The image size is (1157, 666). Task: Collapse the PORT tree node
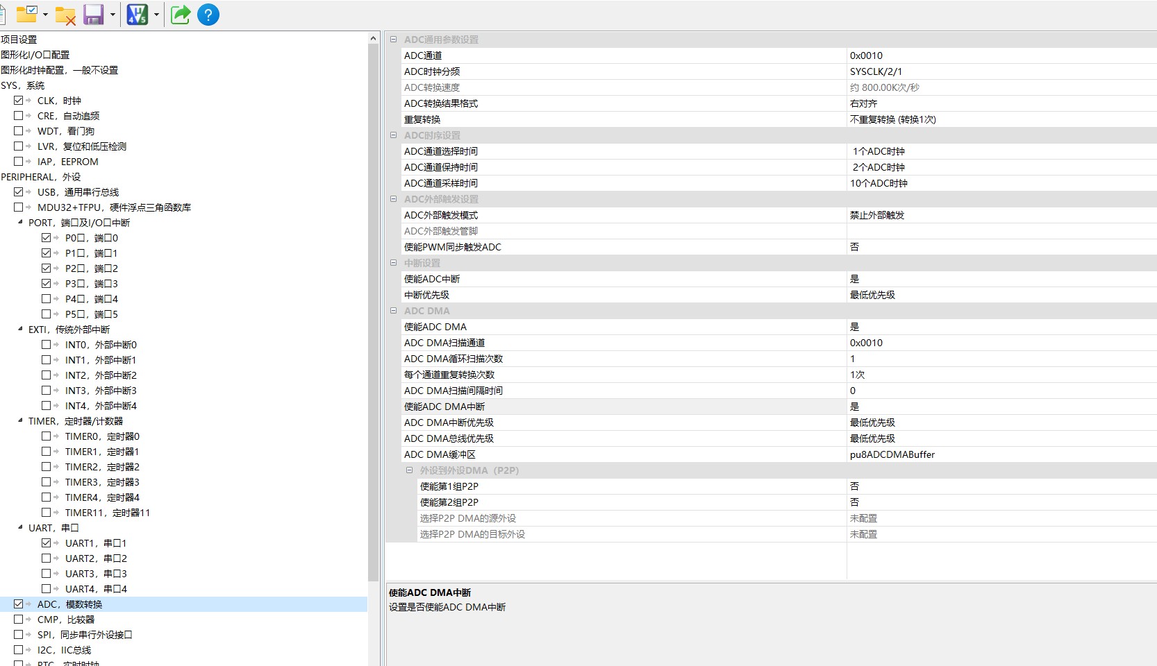pyautogui.click(x=19, y=223)
